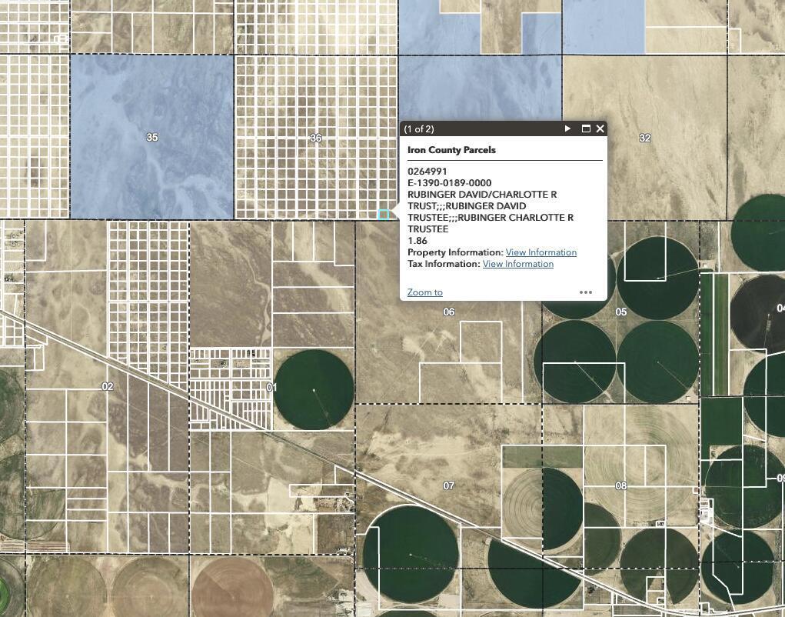Image resolution: width=785 pixels, height=617 pixels.
Task: Click parcel ID E-1390-0189-0000 text
Action: click(449, 183)
